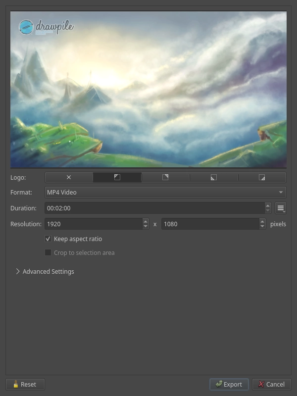Image resolution: width=297 pixels, height=396 pixels.
Task: Decrease the width 1920 with down arrow
Action: click(x=146, y=226)
